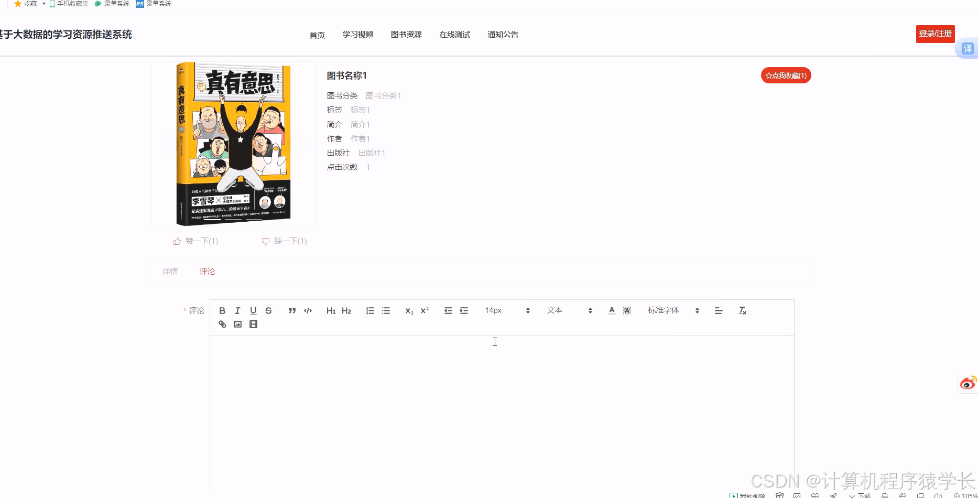Viewport: 978px width, 498px height.
Task: Open 图书资源 navigation item
Action: [406, 35]
